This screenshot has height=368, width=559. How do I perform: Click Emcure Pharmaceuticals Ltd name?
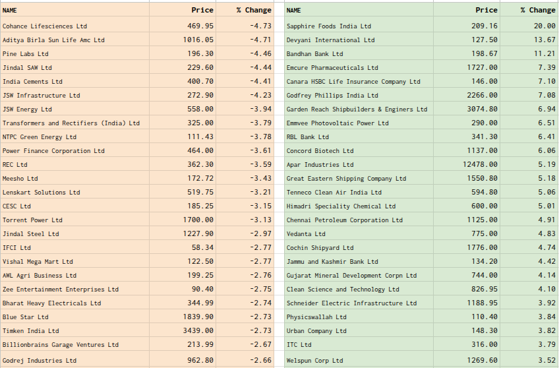point(332,68)
